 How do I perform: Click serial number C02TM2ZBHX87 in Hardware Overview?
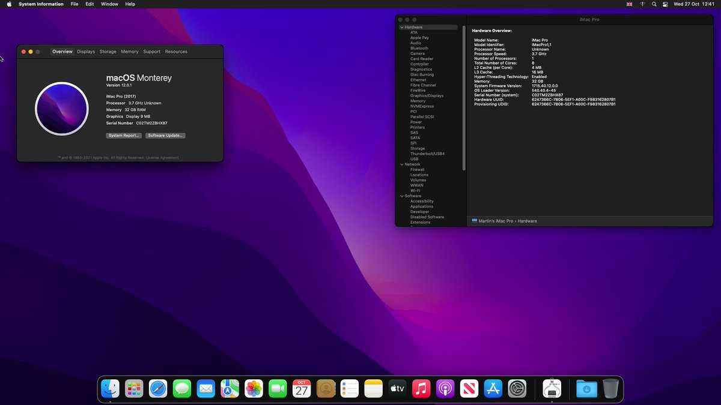(x=547, y=95)
